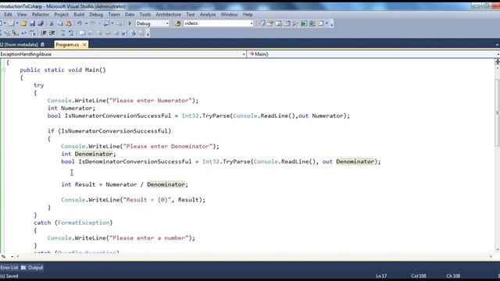
Task: Switch to the Program.cs tab
Action: (67, 45)
